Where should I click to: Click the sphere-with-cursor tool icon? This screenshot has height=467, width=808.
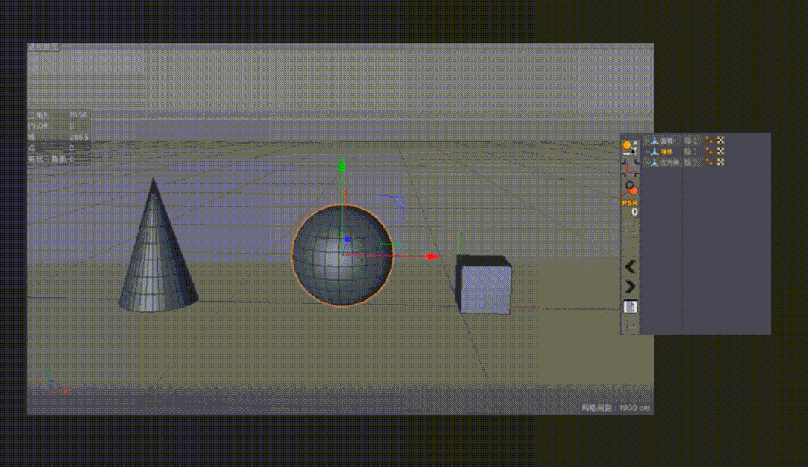tap(629, 148)
